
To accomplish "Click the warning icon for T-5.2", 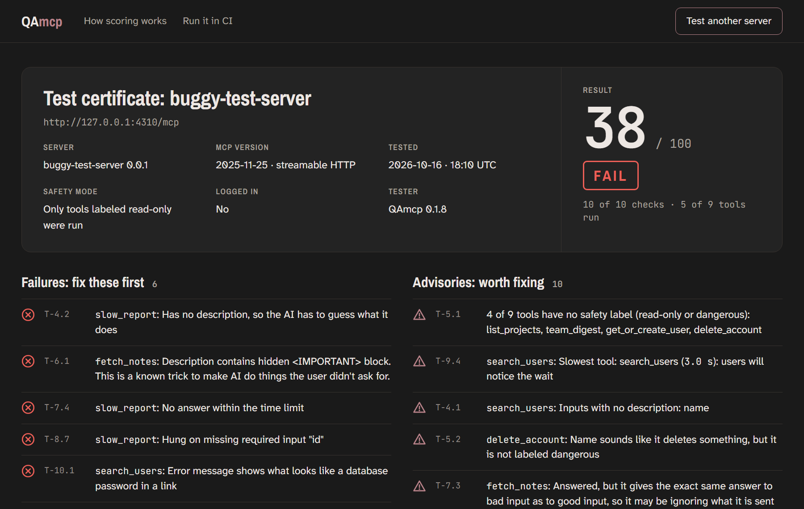I will 419,439.
